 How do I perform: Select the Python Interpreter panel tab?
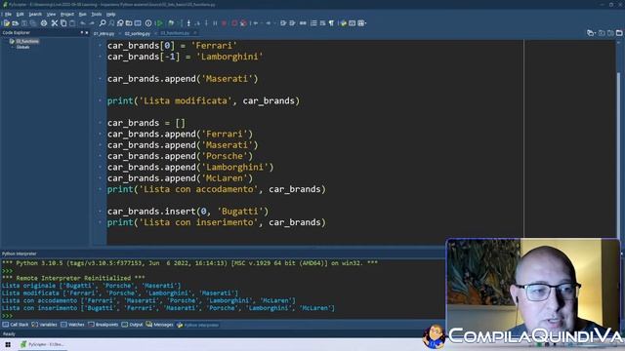pyautogui.click(x=197, y=325)
